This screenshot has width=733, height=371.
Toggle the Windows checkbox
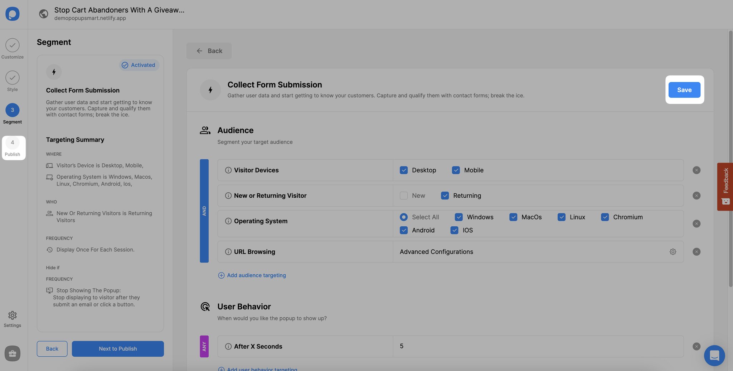(459, 217)
